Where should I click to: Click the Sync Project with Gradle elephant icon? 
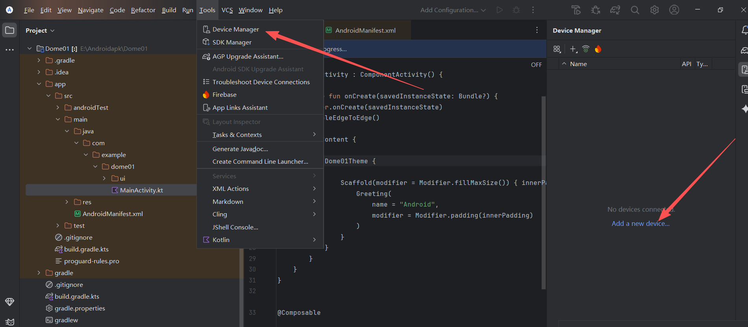pos(615,10)
